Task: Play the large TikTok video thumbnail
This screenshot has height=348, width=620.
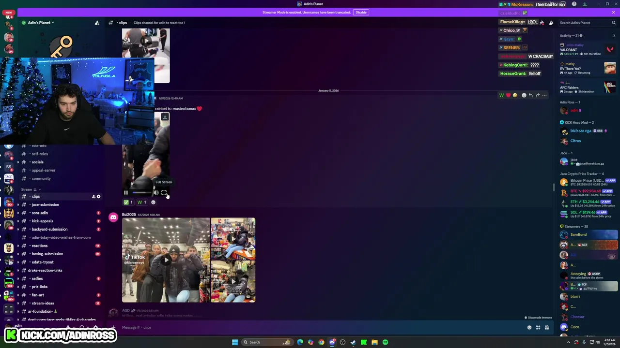Action: 166,260
